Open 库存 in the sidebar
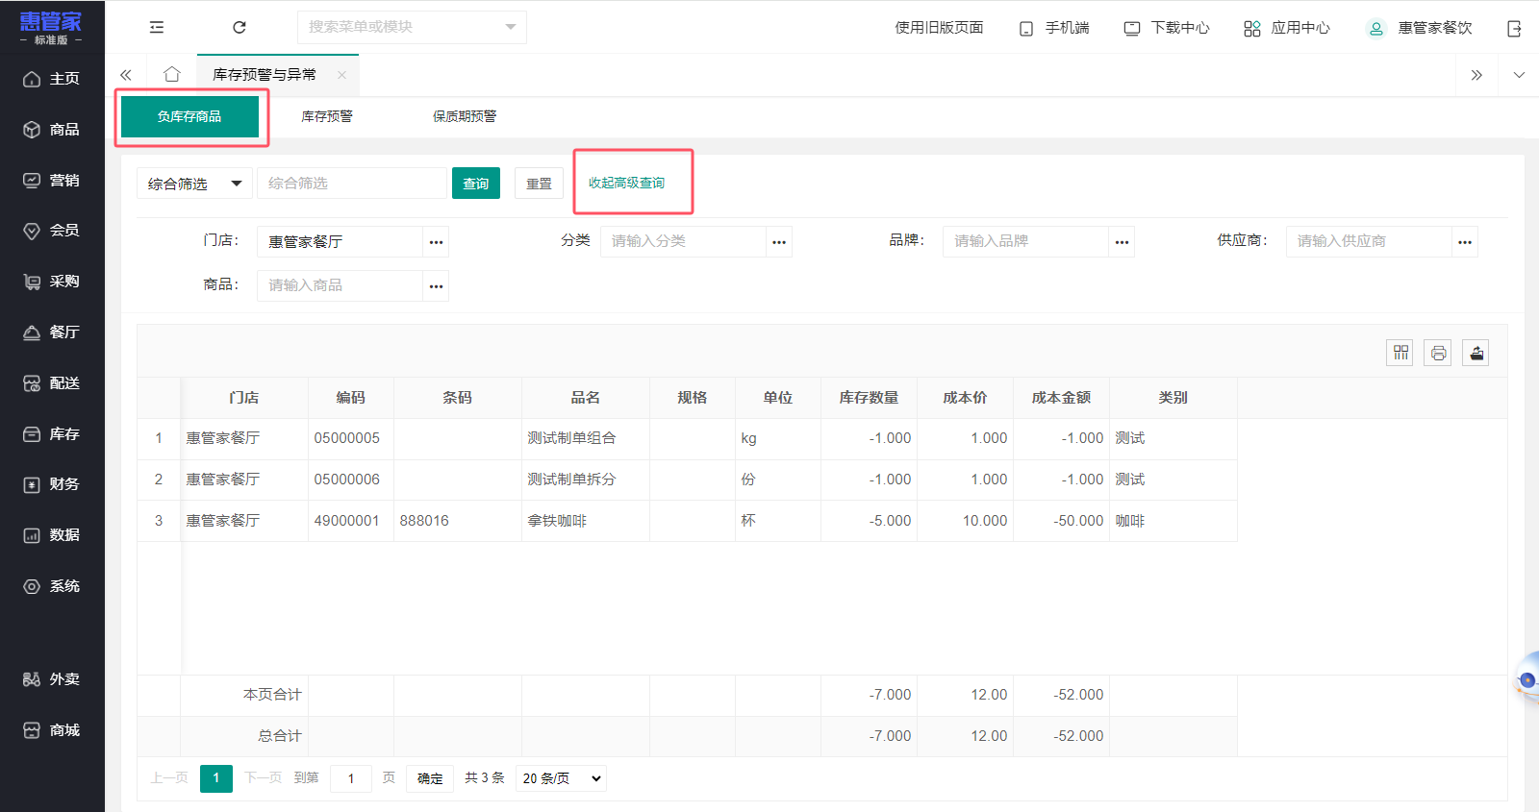The width and height of the screenshot is (1539, 812). click(52, 434)
